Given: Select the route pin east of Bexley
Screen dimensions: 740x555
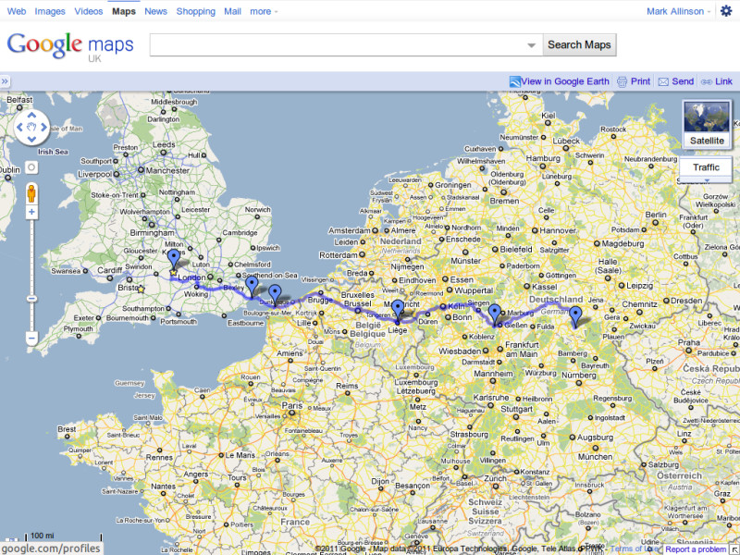Looking at the screenshot, I should [253, 286].
